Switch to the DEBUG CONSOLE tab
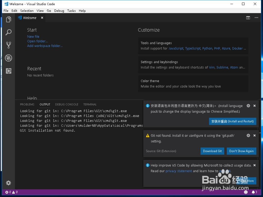The width and height of the screenshot is (263, 197). point(67,104)
